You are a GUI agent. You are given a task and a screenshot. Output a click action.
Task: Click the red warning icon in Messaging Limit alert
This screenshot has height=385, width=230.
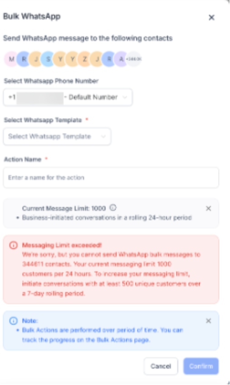[14, 245]
